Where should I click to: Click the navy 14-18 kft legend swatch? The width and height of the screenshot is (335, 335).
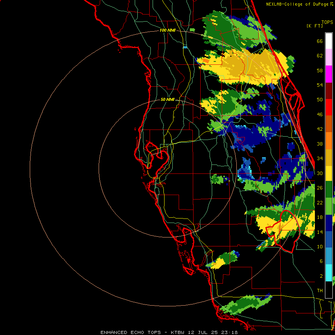(x=329, y=223)
